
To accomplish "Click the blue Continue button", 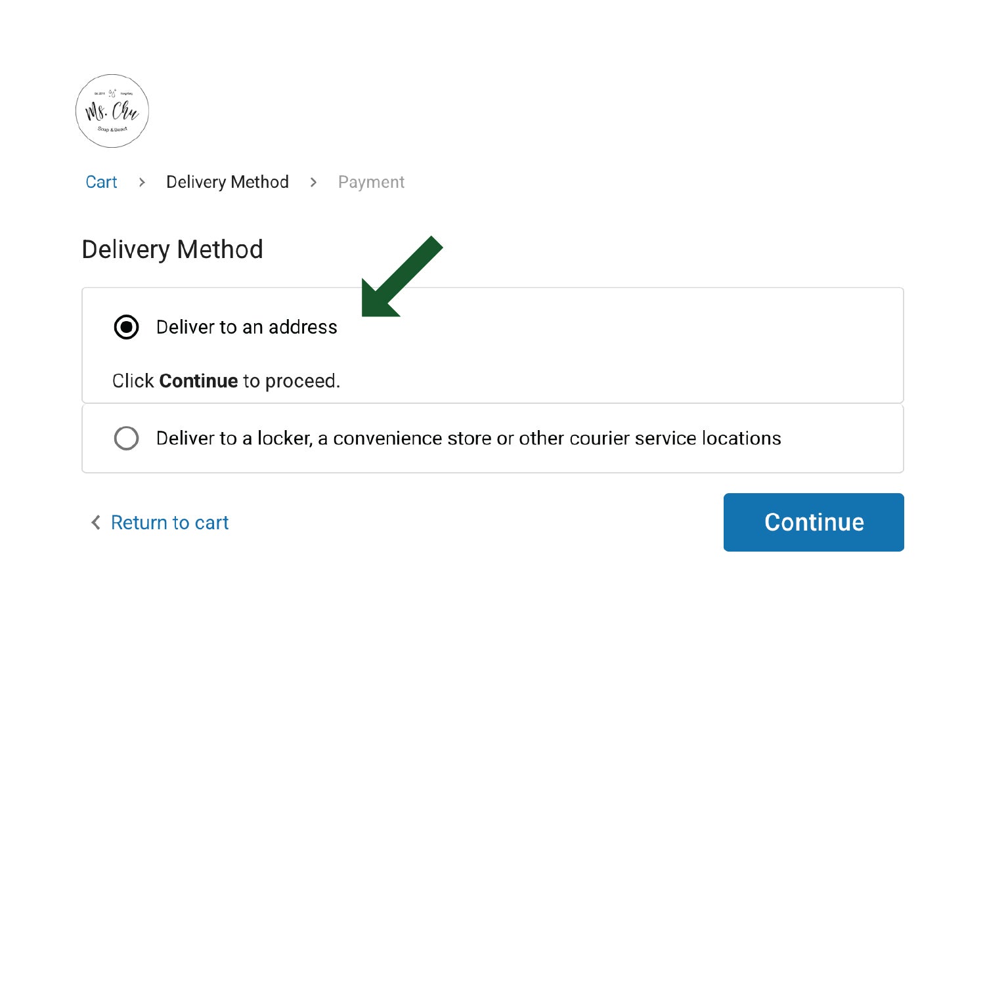I will [814, 522].
